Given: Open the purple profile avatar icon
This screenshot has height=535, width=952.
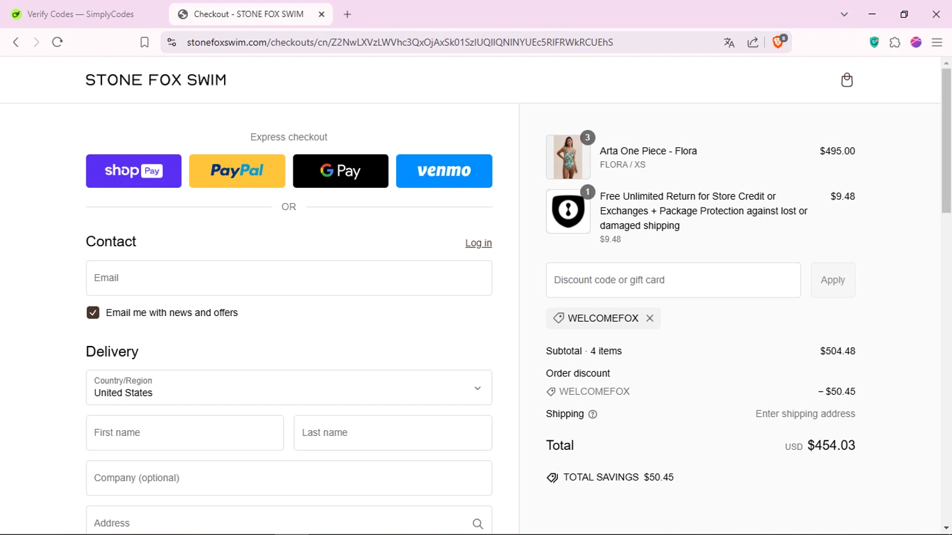Looking at the screenshot, I should pos(916,43).
